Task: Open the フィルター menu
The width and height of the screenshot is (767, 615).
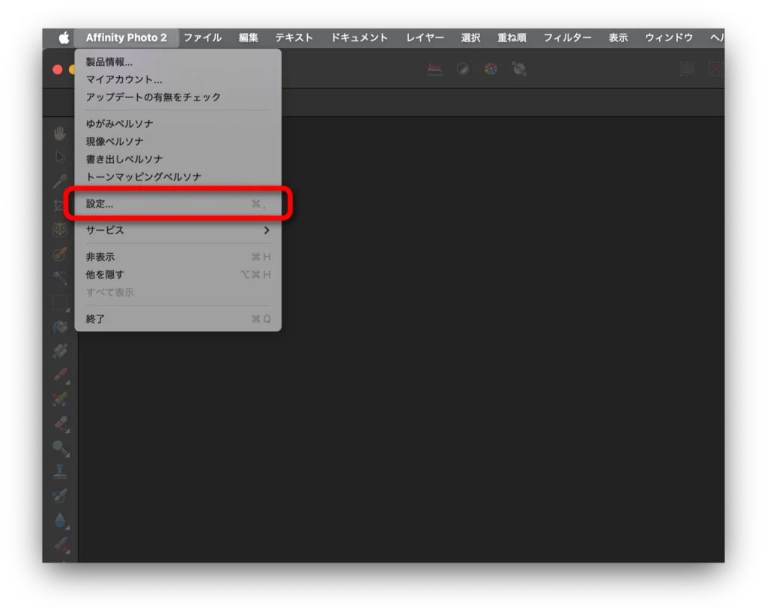Action: (567, 37)
